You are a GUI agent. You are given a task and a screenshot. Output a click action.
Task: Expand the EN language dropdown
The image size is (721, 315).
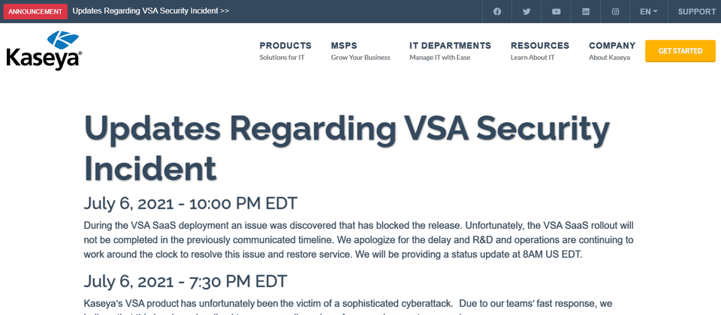pos(648,11)
